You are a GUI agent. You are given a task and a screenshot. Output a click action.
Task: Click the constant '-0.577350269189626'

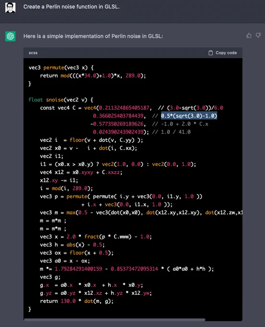(x=117, y=124)
